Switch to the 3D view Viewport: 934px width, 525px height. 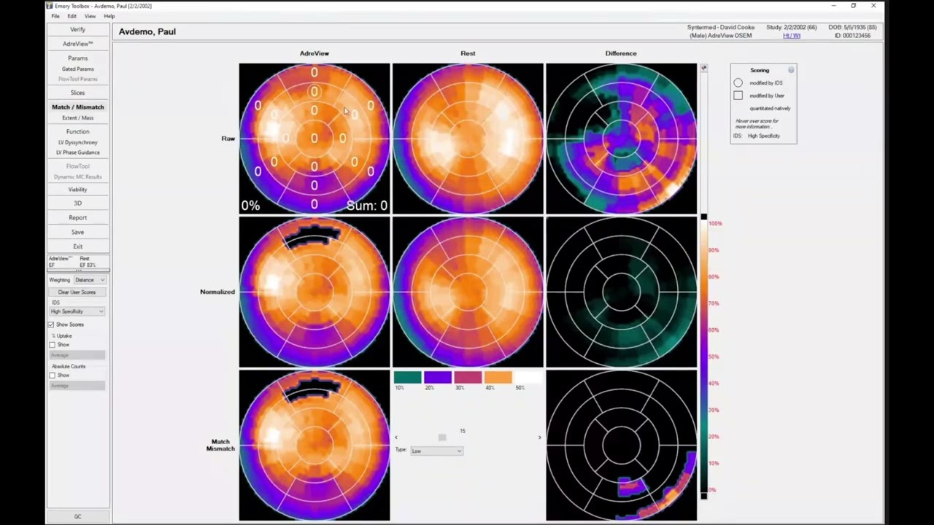[78, 203]
